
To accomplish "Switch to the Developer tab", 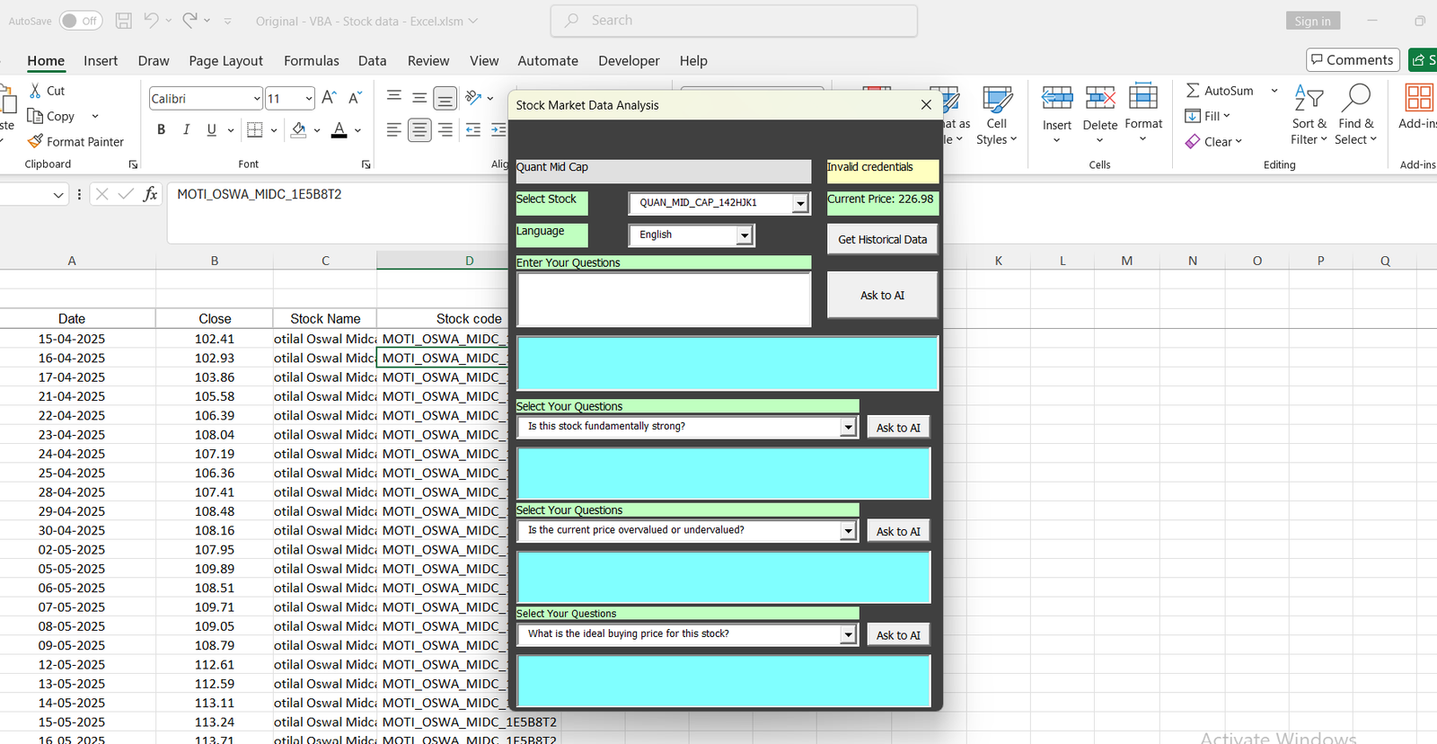I will [629, 61].
